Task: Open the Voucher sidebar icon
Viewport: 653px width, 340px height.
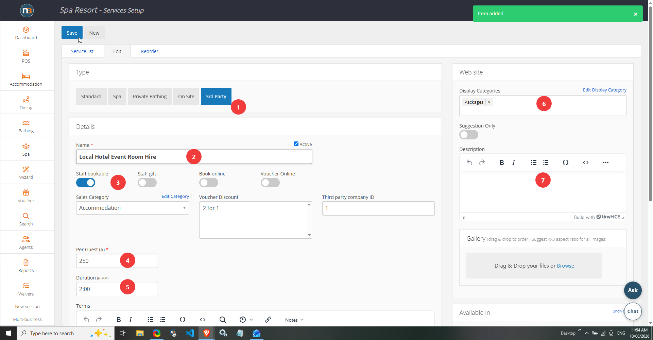Action: (x=26, y=196)
